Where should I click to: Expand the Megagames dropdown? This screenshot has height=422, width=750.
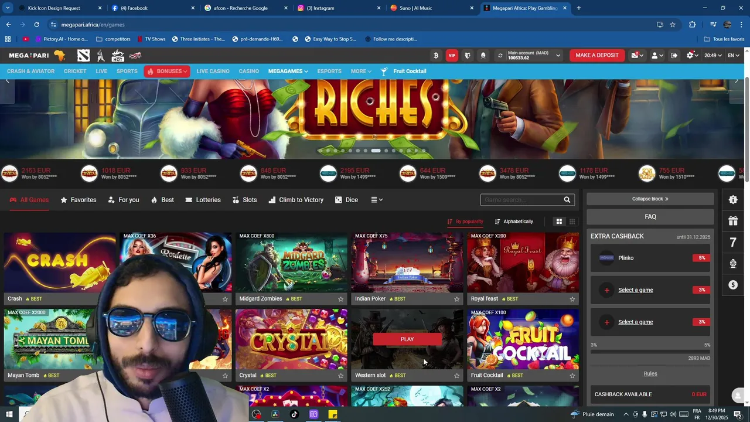[x=288, y=72]
